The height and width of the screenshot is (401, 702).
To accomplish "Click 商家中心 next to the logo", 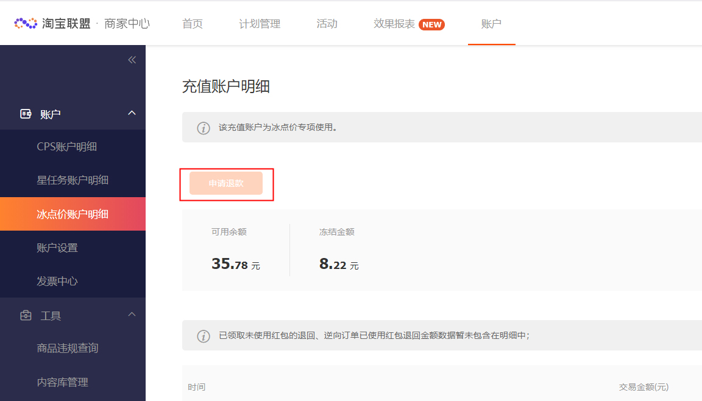I will [x=127, y=23].
